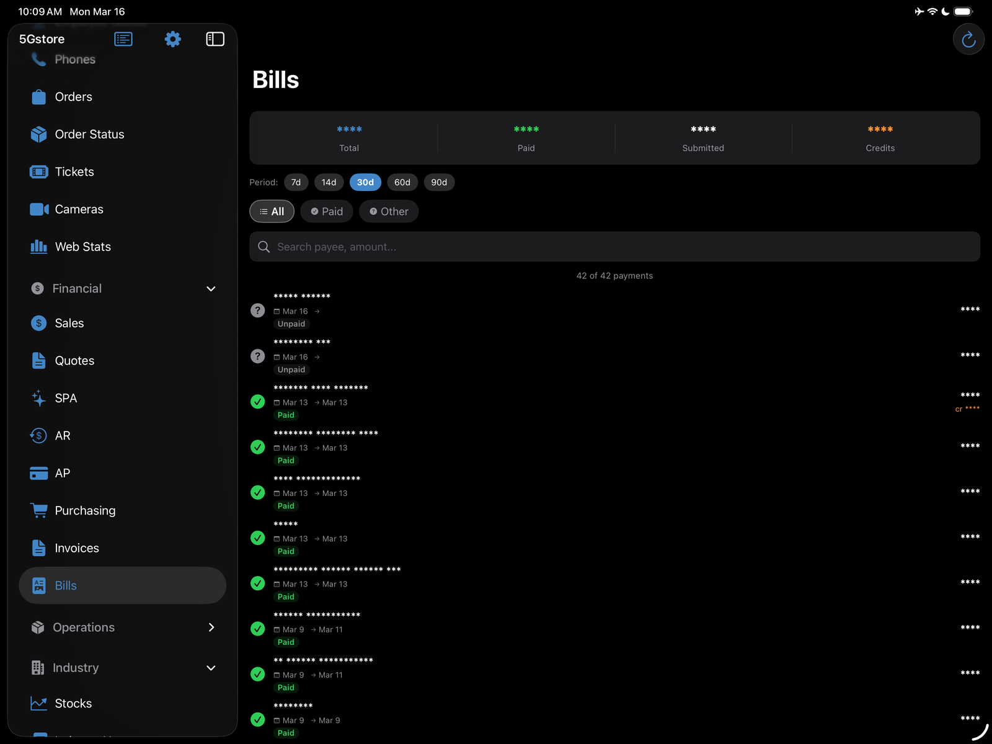The height and width of the screenshot is (744, 992).
Task: Open the settings gear
Action: click(x=172, y=38)
